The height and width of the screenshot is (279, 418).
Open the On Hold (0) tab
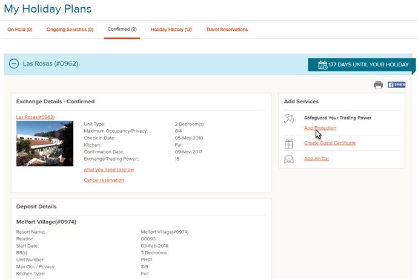[x=20, y=30]
